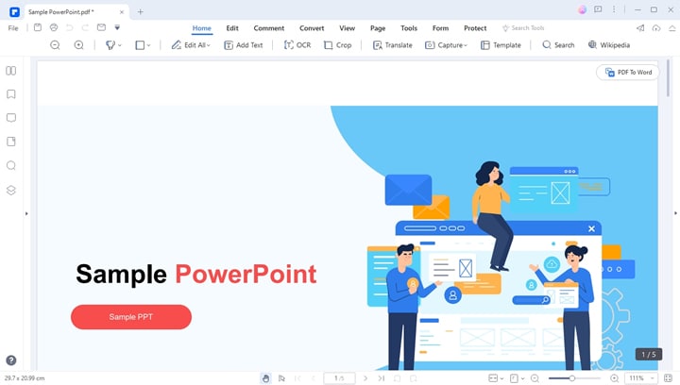
Task: Click the Translate button
Action: click(x=393, y=45)
